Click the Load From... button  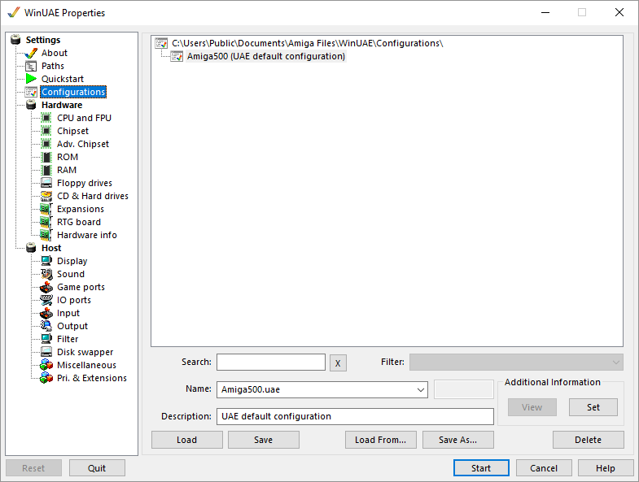click(x=381, y=440)
